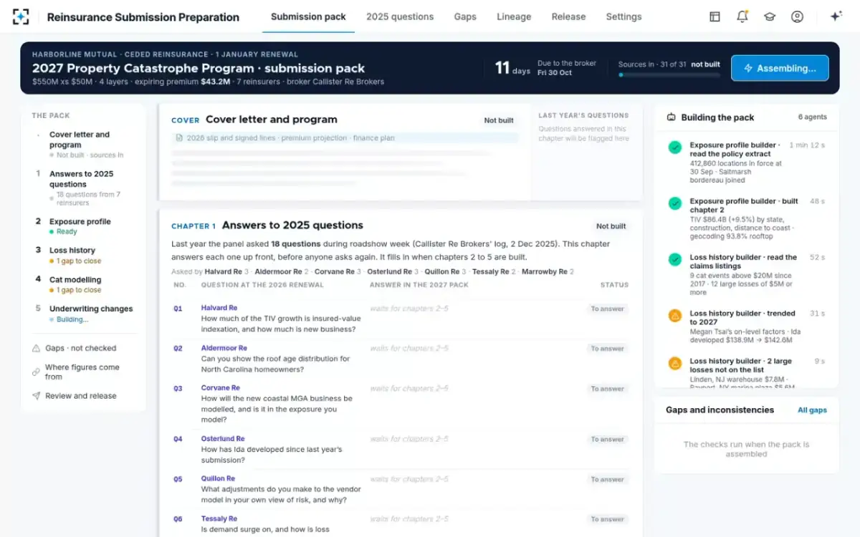Viewport: 860px width, 537px height.
Task: Click the 6 agents label
Action: pos(813,117)
